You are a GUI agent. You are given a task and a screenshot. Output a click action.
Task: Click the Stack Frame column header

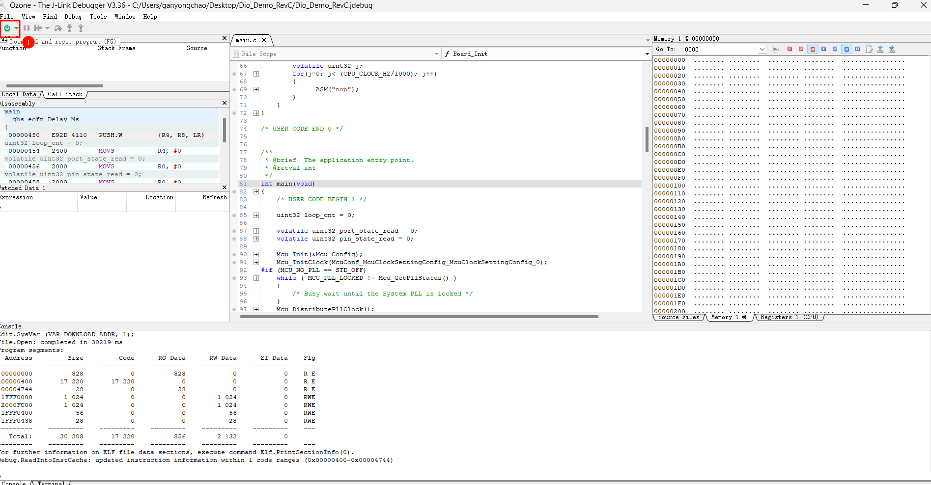[x=116, y=48]
